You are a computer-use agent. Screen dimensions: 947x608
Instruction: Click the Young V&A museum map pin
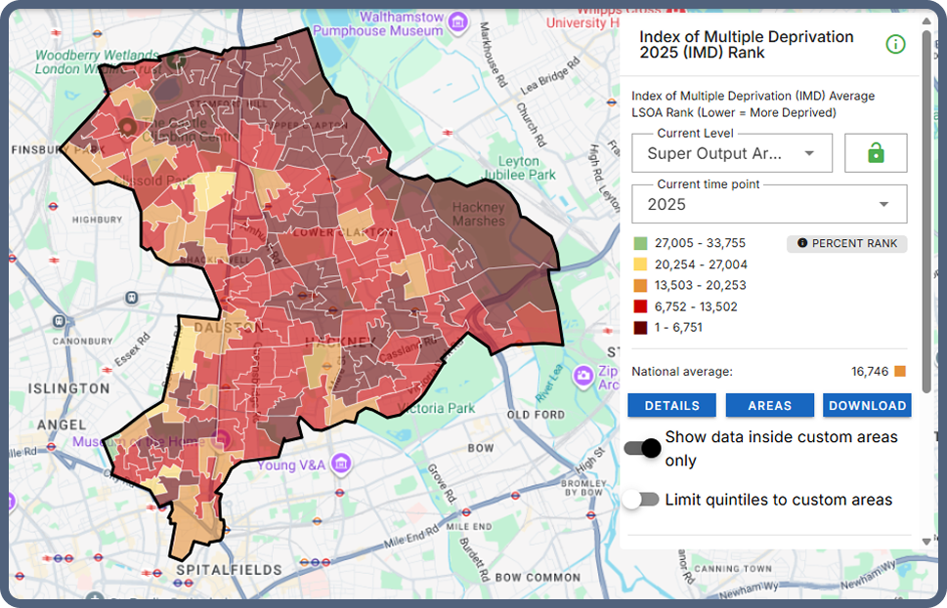coord(341,462)
